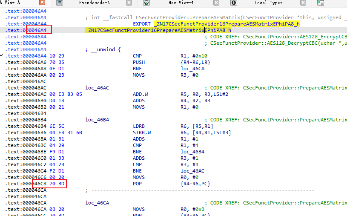The width and height of the screenshot is (347, 216).
Task: Select the Local Types tab
Action: coord(268,3)
